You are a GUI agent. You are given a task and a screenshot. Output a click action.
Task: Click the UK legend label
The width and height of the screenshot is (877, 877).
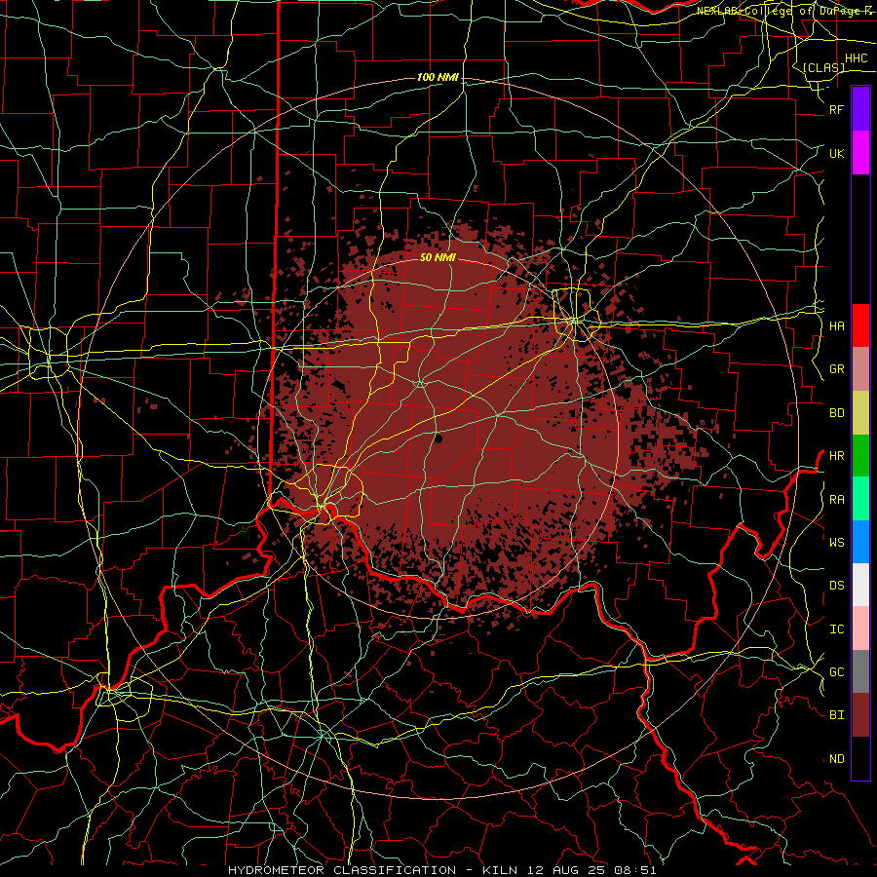pyautogui.click(x=837, y=154)
